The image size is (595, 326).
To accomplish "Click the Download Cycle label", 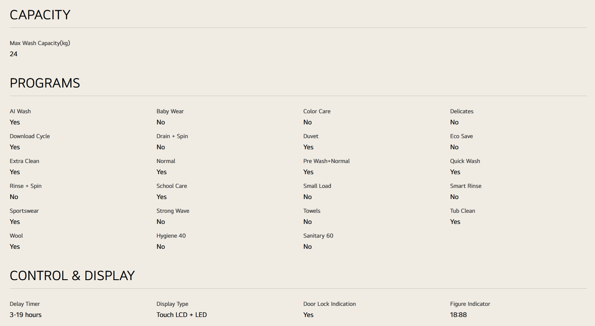I will tap(30, 136).
